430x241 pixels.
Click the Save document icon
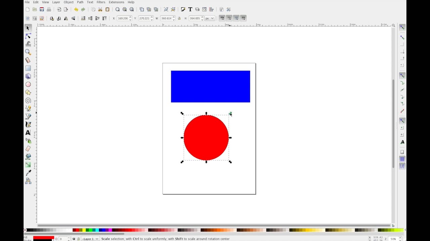click(x=42, y=9)
